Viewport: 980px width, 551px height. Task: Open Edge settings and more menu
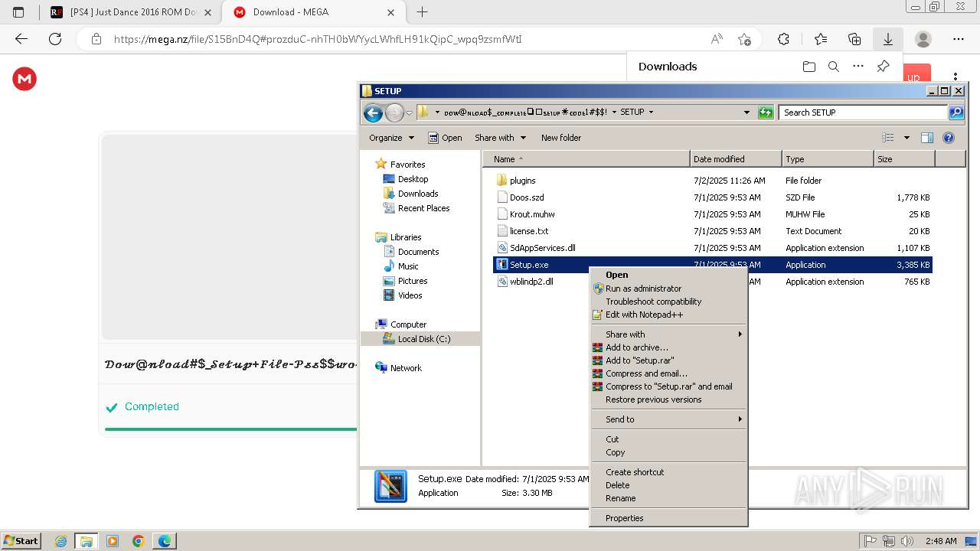click(959, 39)
